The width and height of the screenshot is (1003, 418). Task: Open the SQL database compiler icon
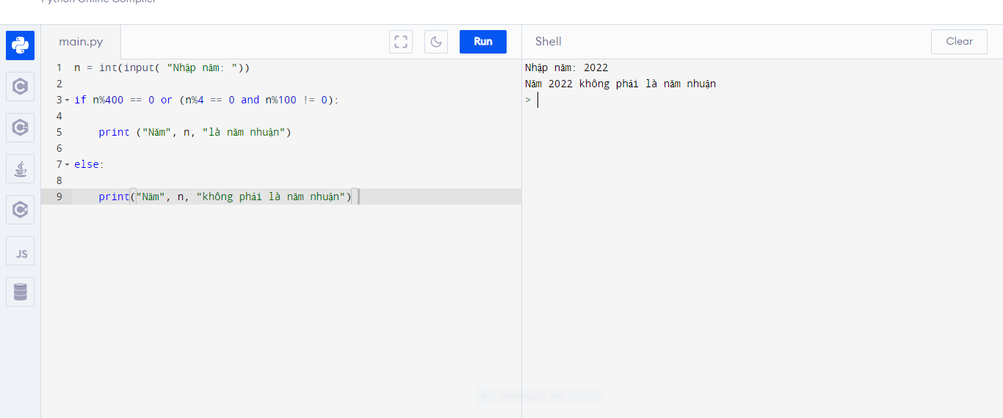[x=20, y=292]
